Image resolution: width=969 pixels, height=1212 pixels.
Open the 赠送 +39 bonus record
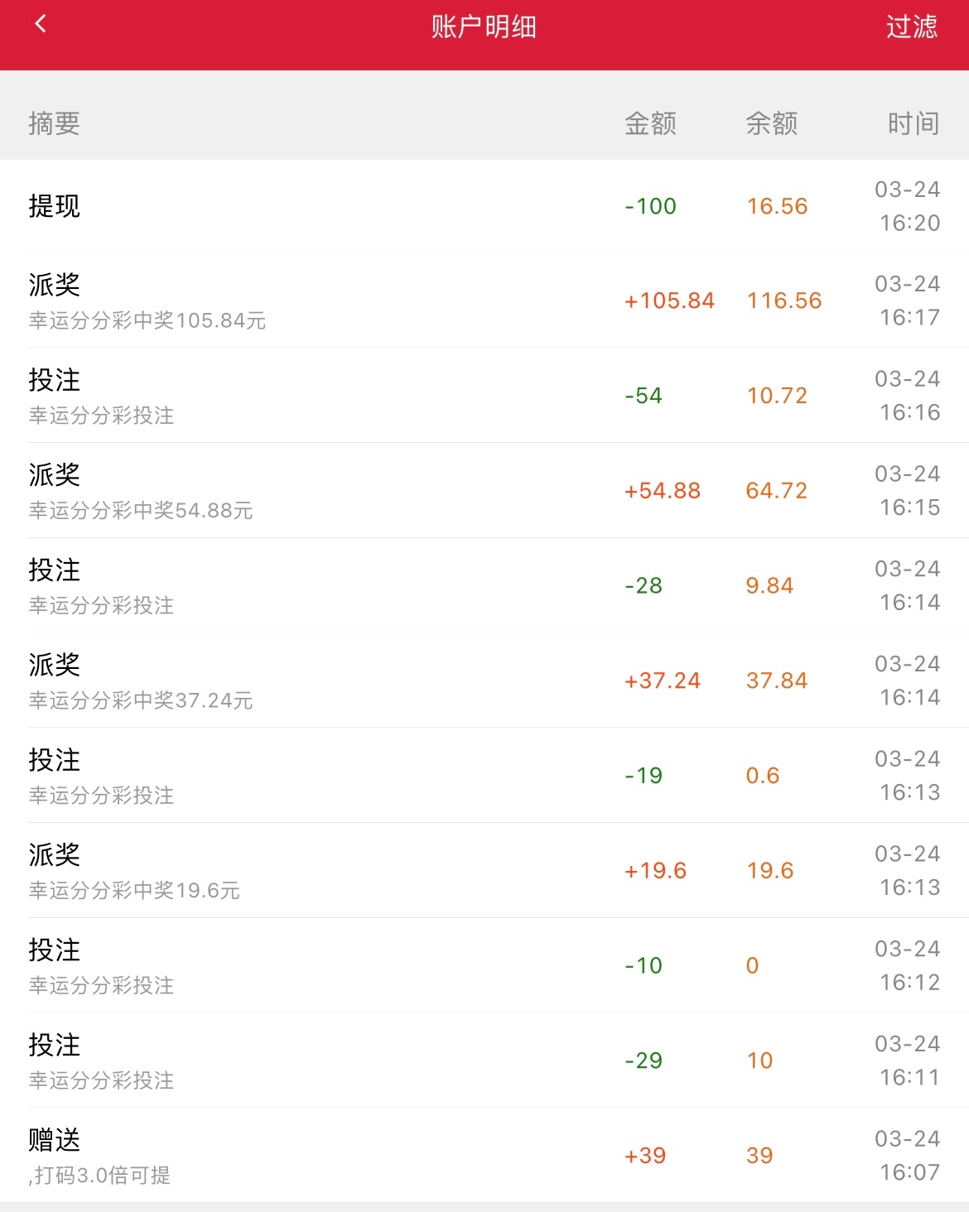485,1155
